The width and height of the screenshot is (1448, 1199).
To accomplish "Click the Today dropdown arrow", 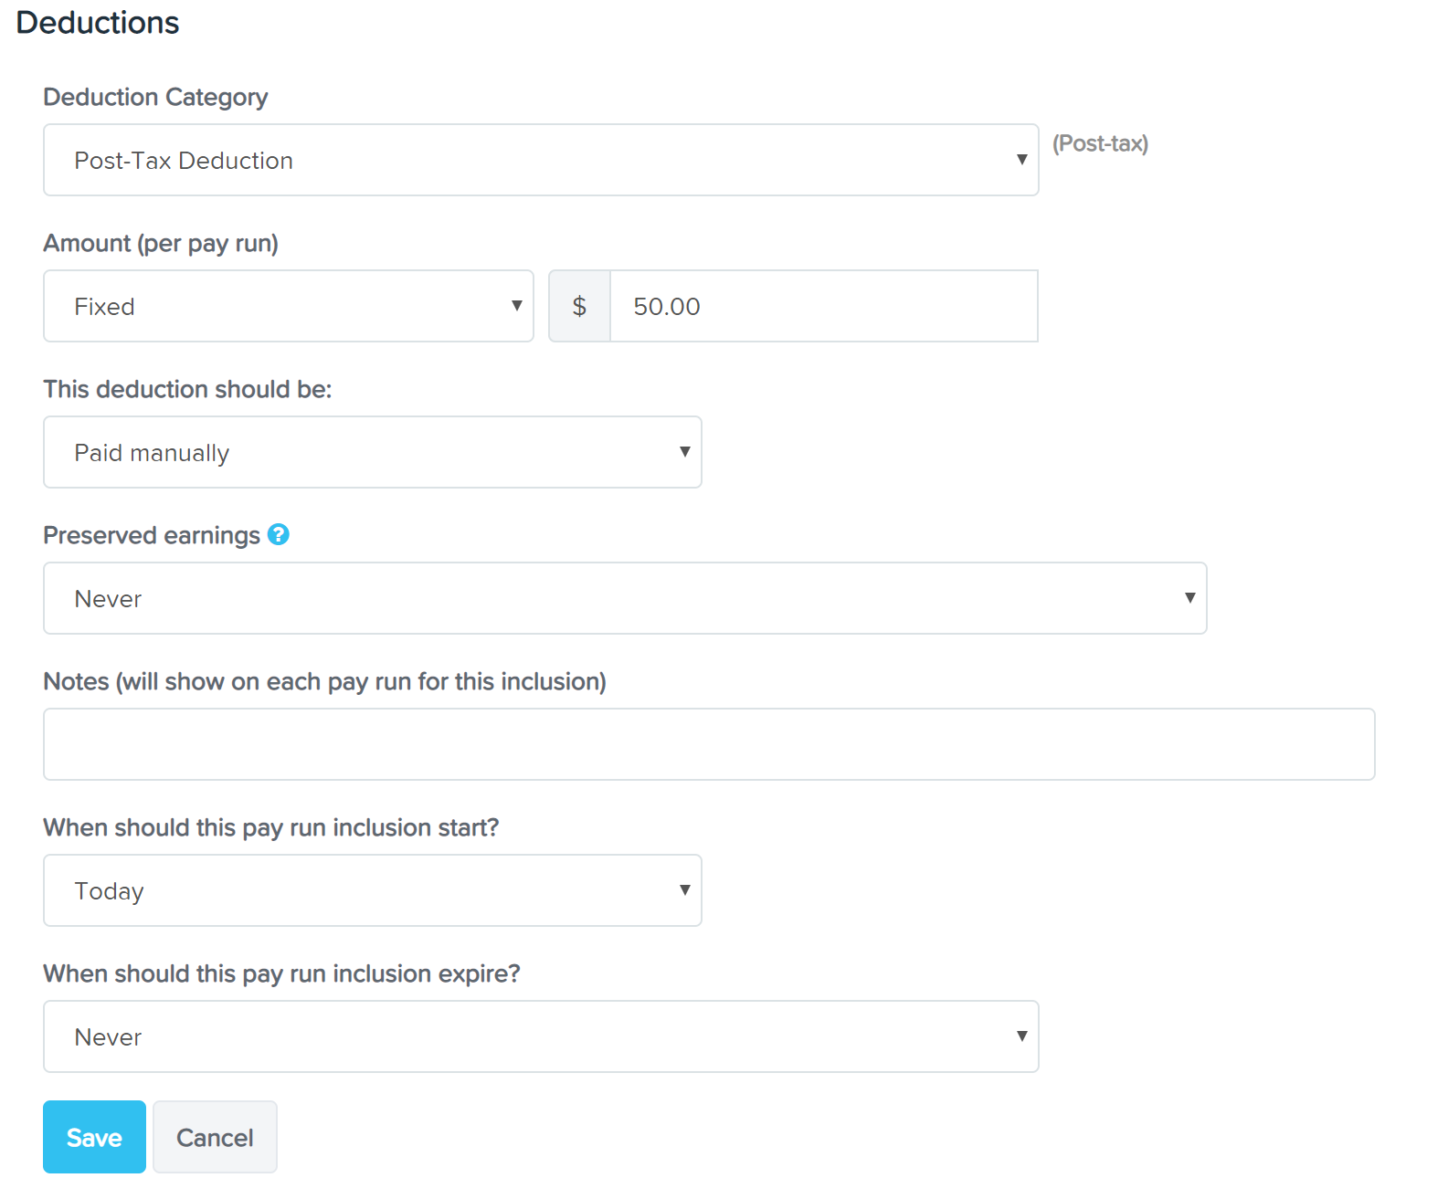I will [684, 890].
